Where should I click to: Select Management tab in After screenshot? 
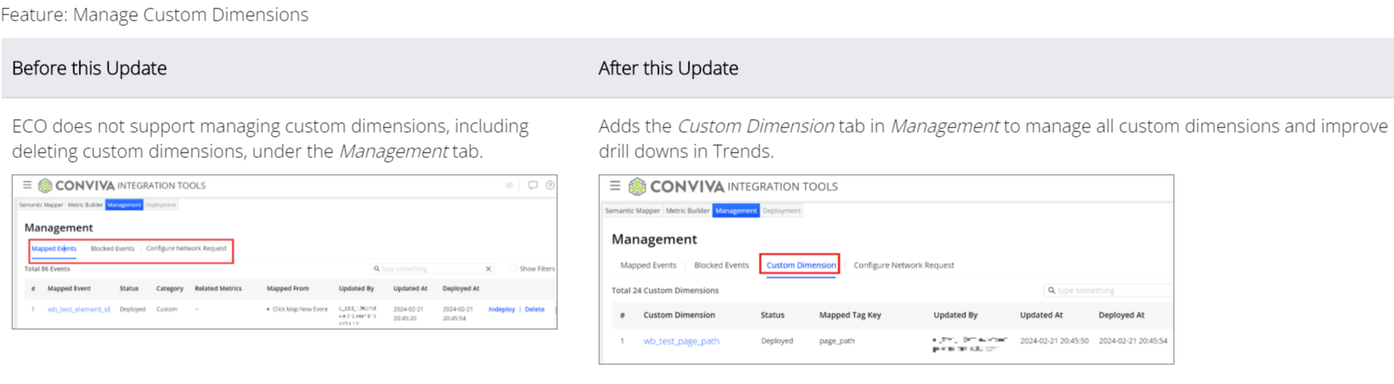736,211
